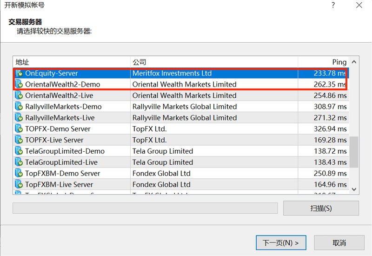Screen dimensions: 372x256
Task: Click the server icon beside TopFXBM-Live Server
Action: (x=19, y=184)
